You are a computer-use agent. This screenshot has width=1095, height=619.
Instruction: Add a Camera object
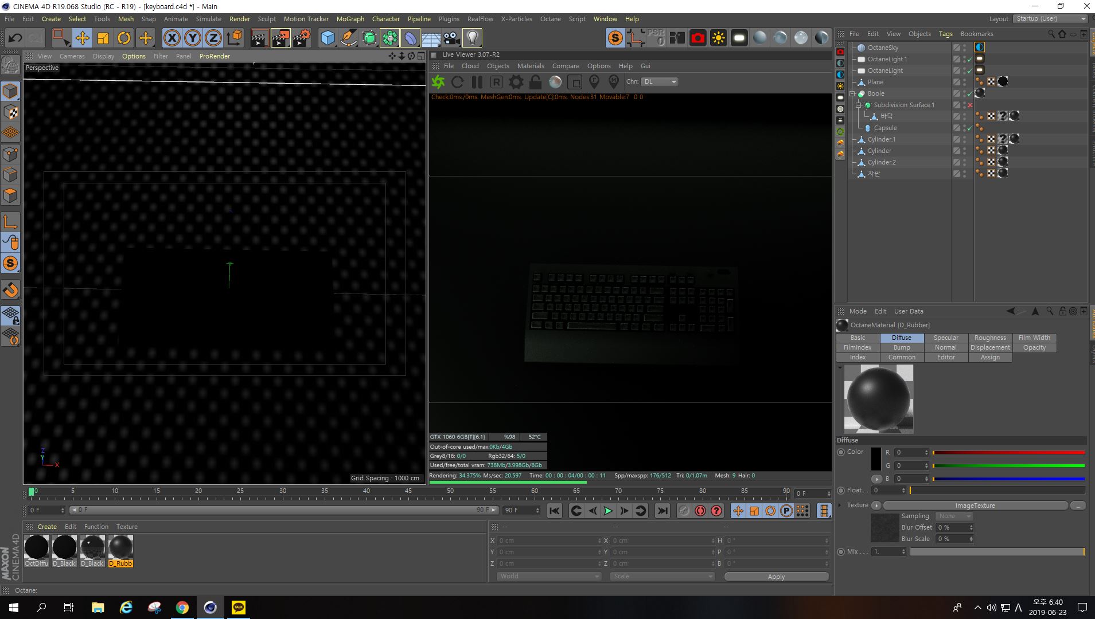click(452, 38)
